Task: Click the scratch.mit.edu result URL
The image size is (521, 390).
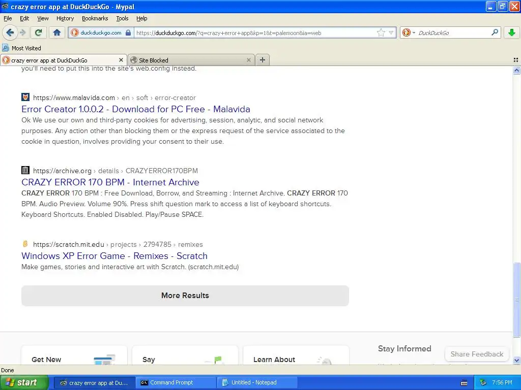Action: pyautogui.click(x=118, y=244)
